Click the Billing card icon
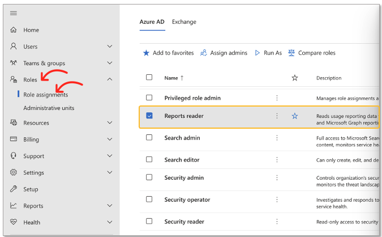The width and height of the screenshot is (382, 237). click(x=14, y=139)
